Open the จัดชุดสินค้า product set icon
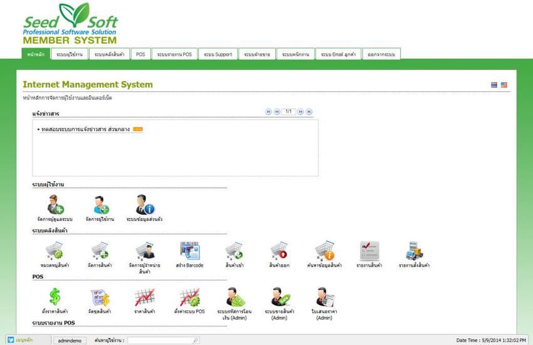 100,297
